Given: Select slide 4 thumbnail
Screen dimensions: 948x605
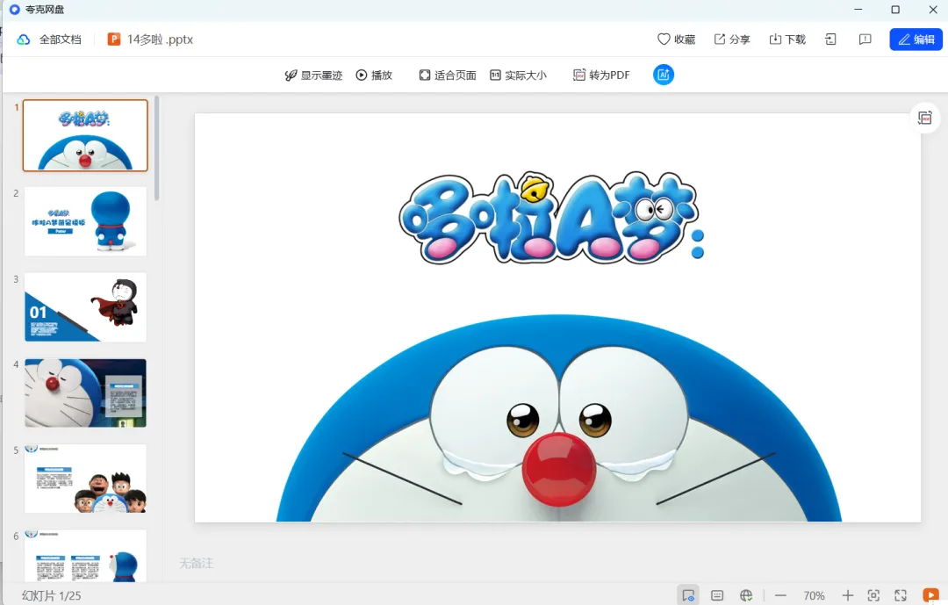Looking at the screenshot, I should coord(85,393).
